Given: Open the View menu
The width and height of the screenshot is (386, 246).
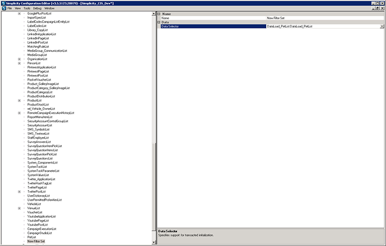Looking at the screenshot, I should (18, 8).
